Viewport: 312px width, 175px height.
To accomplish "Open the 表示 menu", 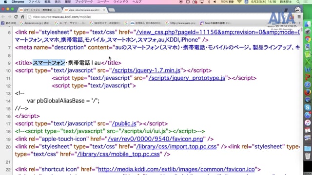I will point(58,2).
